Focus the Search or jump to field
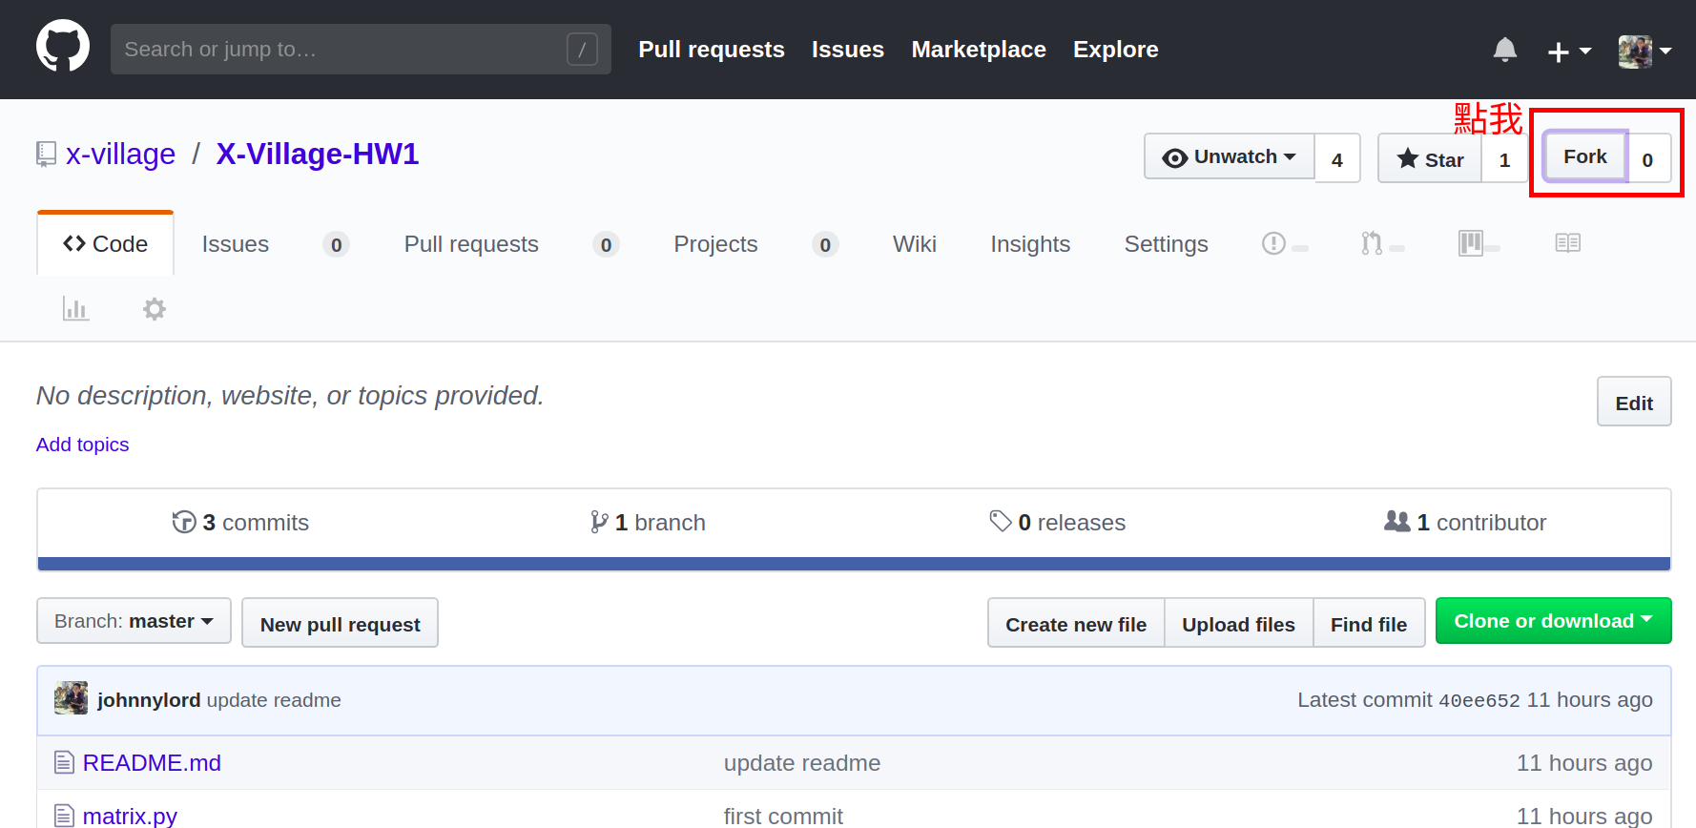Screen dimensions: 1696x828 (x=361, y=50)
